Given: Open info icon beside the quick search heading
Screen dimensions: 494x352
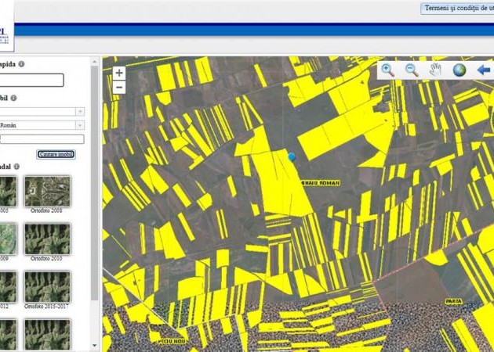Looking at the screenshot, I should 22,64.
